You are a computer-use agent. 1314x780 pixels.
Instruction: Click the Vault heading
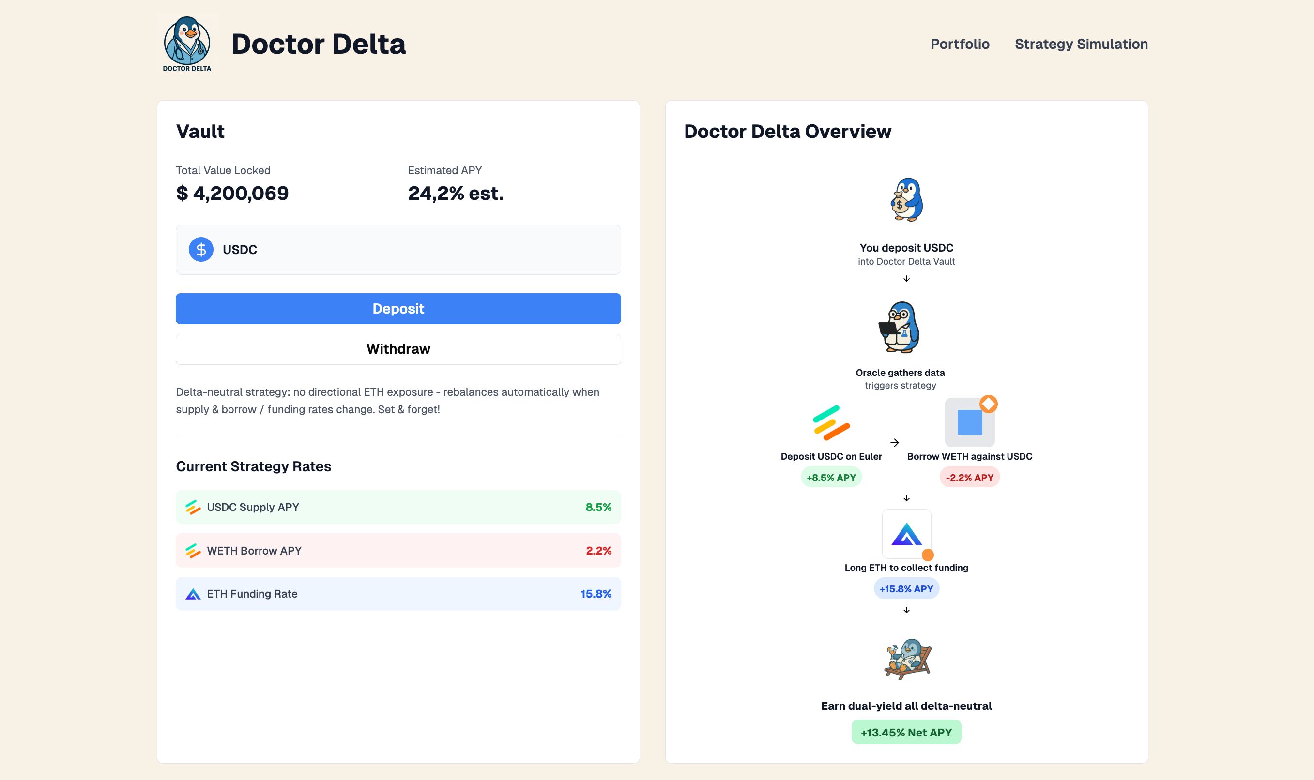(x=200, y=132)
